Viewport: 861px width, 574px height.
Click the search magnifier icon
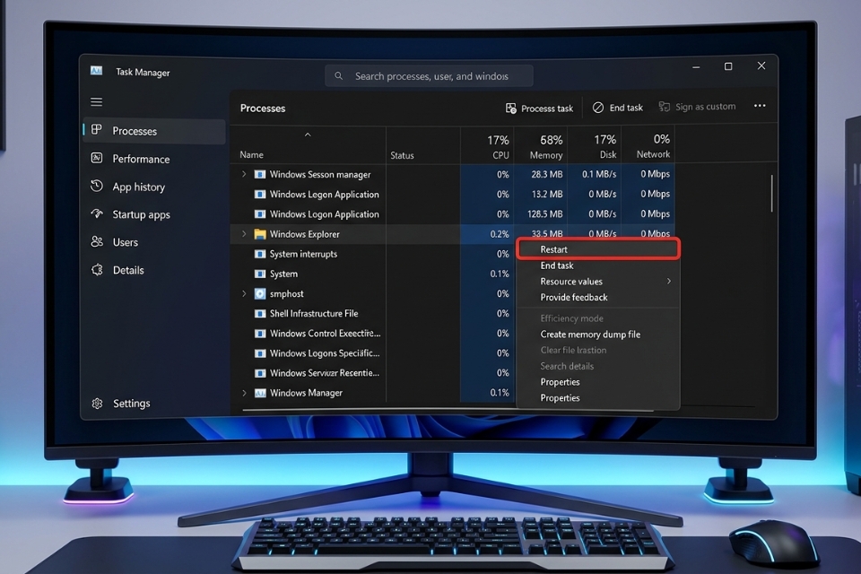(338, 75)
